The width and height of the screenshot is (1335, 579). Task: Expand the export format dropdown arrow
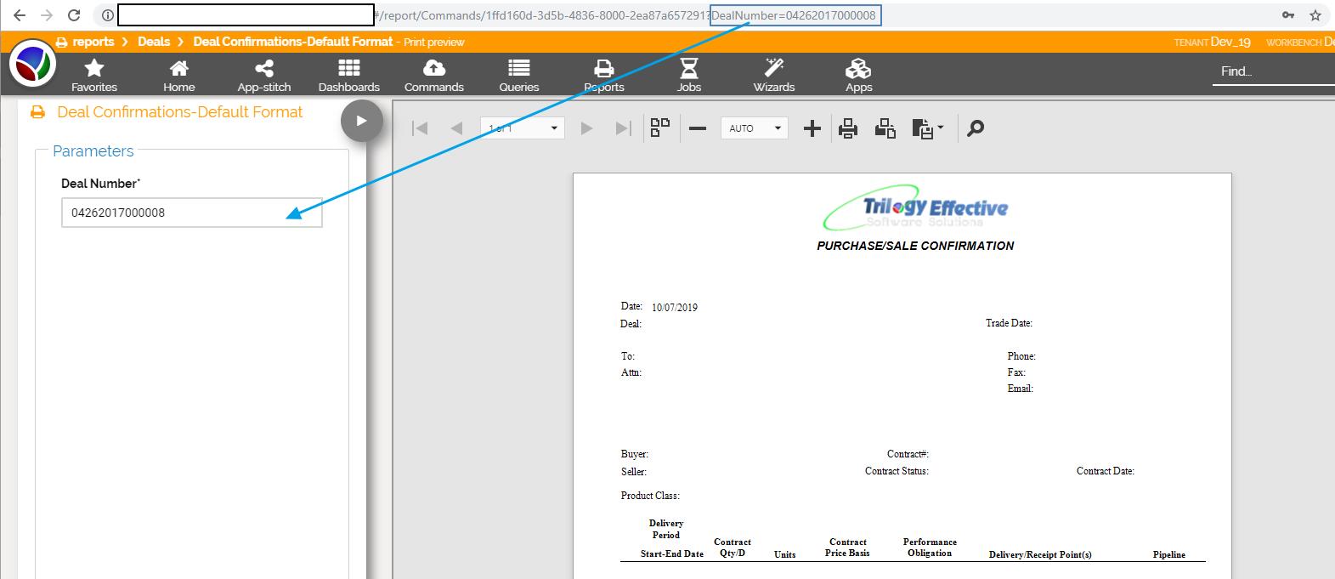point(940,128)
